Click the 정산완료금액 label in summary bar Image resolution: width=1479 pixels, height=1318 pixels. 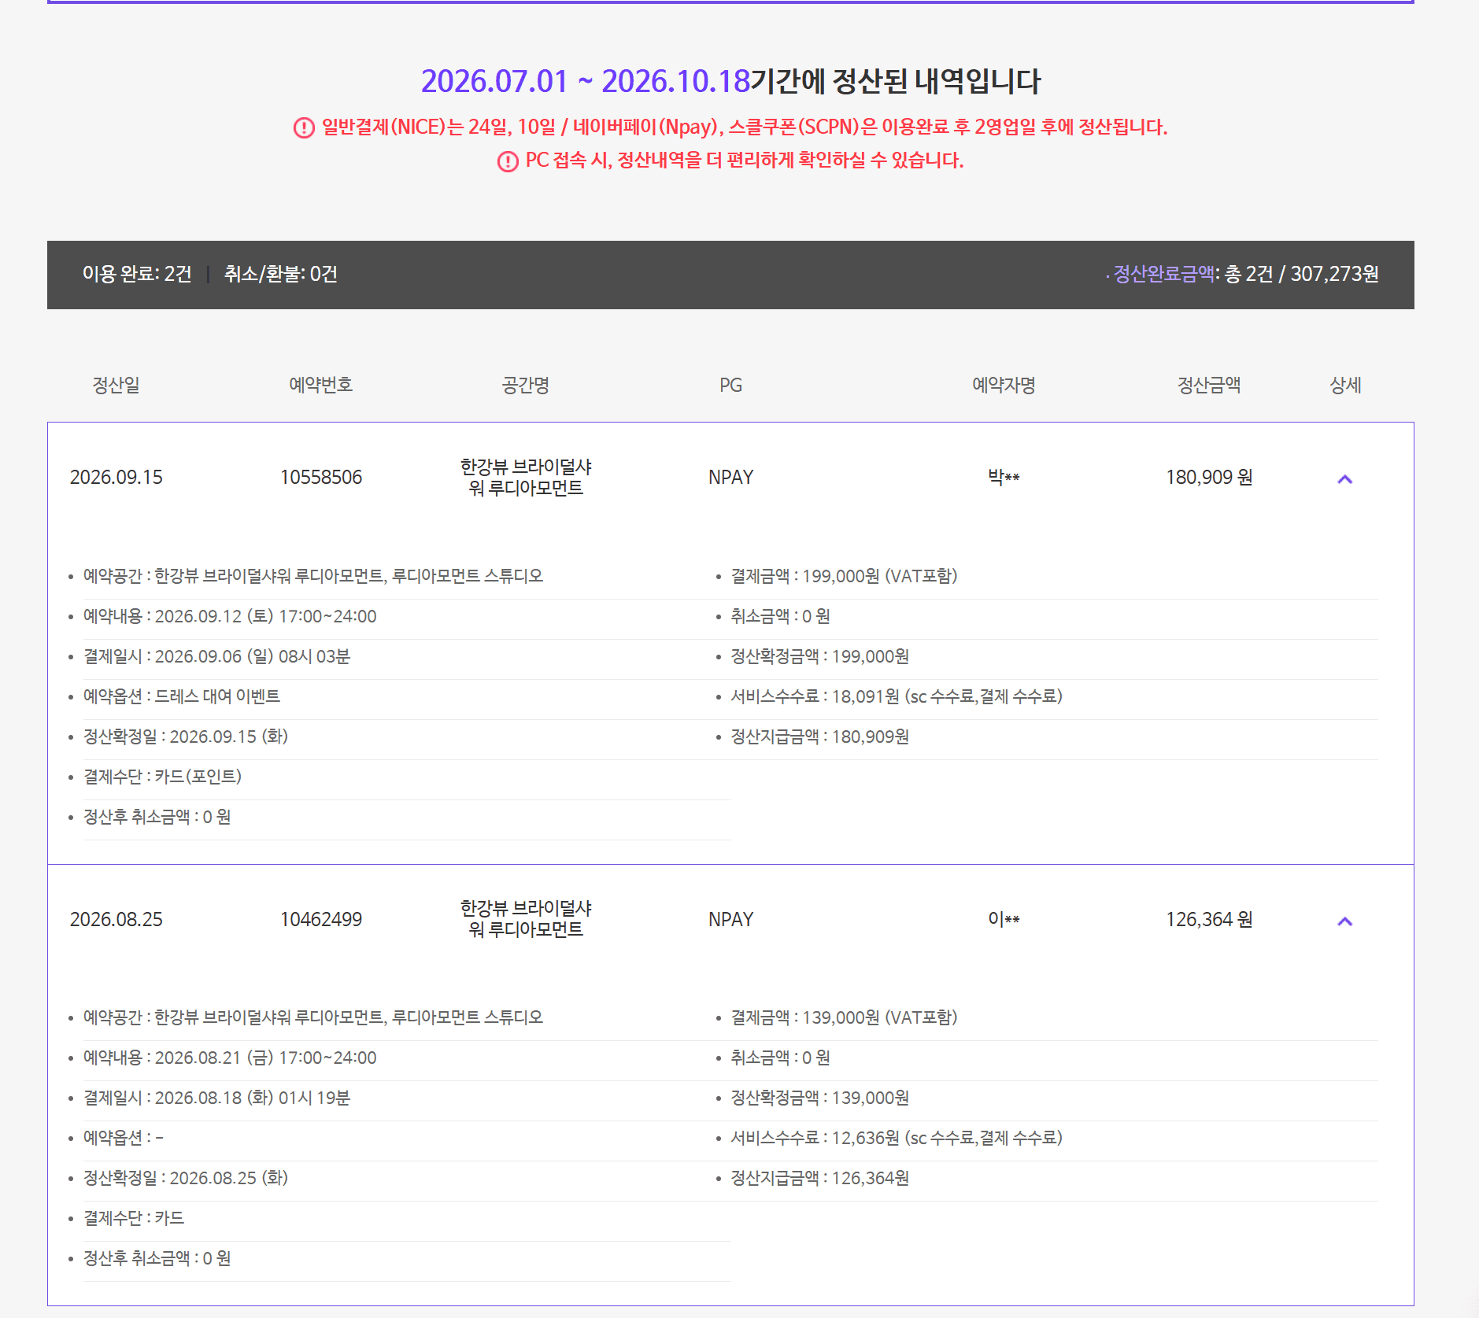tap(1163, 274)
